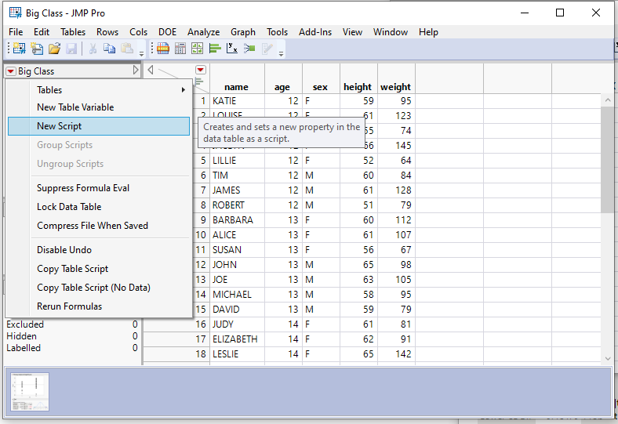Click the New Data Table toolbar icon
Image resolution: width=618 pixels, height=424 pixels.
pos(20,49)
